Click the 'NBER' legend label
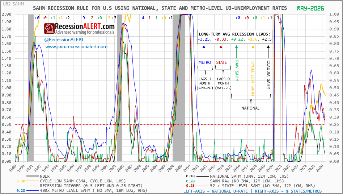Screen dimensions: 343x194 [45, 176]
